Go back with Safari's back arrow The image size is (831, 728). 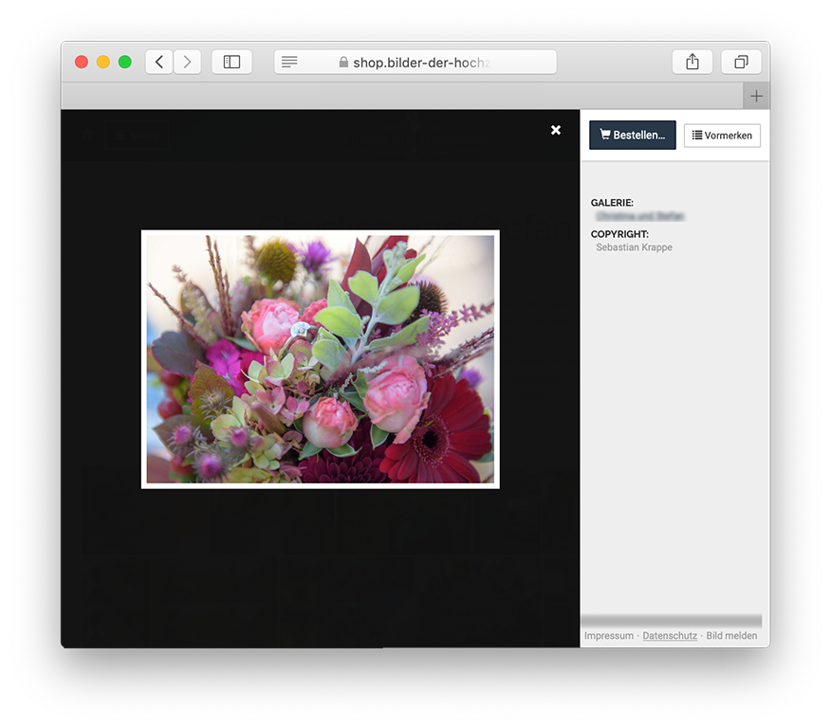(159, 63)
